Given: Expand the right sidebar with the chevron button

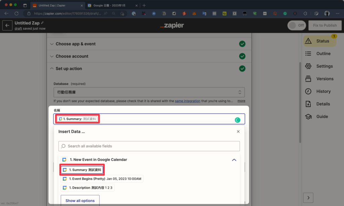Looking at the screenshot, I should click(308, 198).
